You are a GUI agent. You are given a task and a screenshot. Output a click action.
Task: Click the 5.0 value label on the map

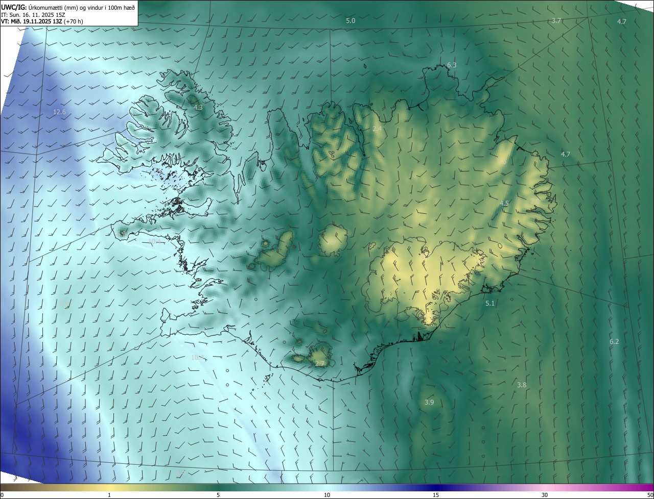click(351, 20)
